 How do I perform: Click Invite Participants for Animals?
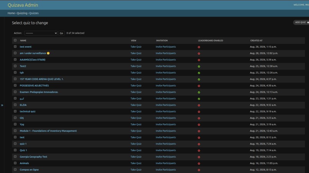(166, 163)
